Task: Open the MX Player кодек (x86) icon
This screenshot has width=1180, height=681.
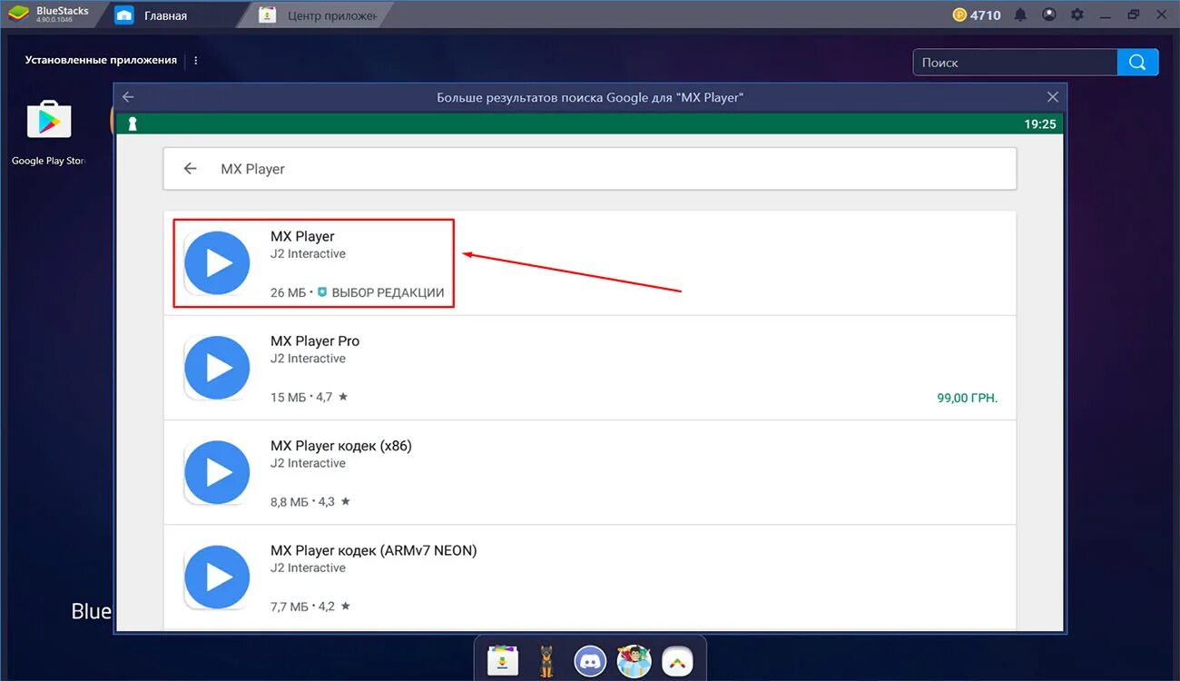Action: click(217, 472)
